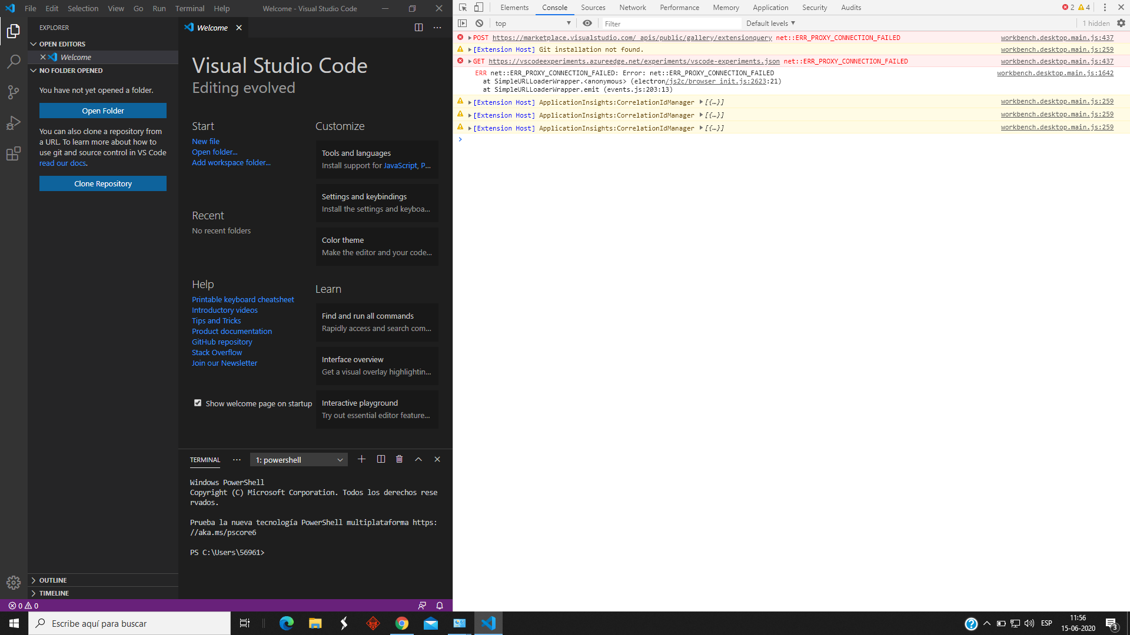Open the Selection menu
This screenshot has width=1130, height=635.
tap(83, 8)
